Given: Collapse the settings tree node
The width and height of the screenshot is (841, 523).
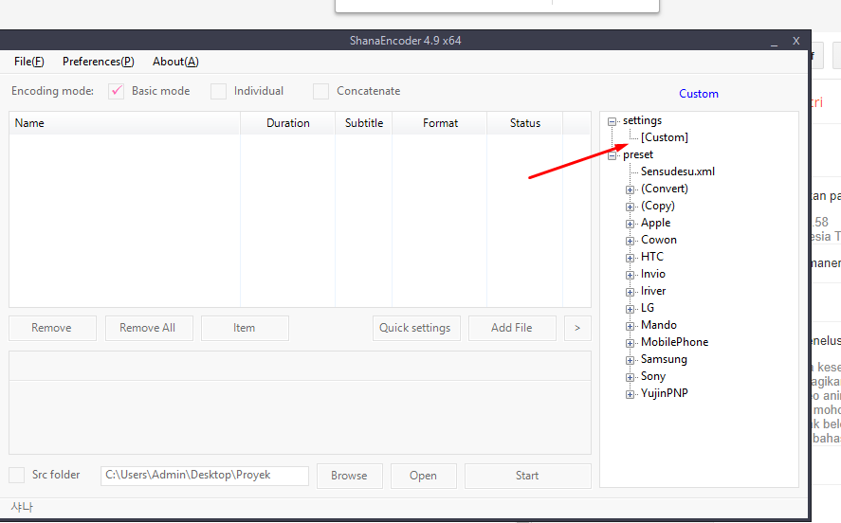Looking at the screenshot, I should pyautogui.click(x=612, y=121).
